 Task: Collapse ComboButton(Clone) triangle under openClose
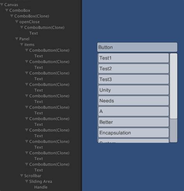22,28
